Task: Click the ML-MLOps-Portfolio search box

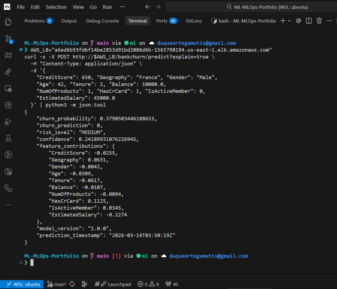Action: pos(270,7)
